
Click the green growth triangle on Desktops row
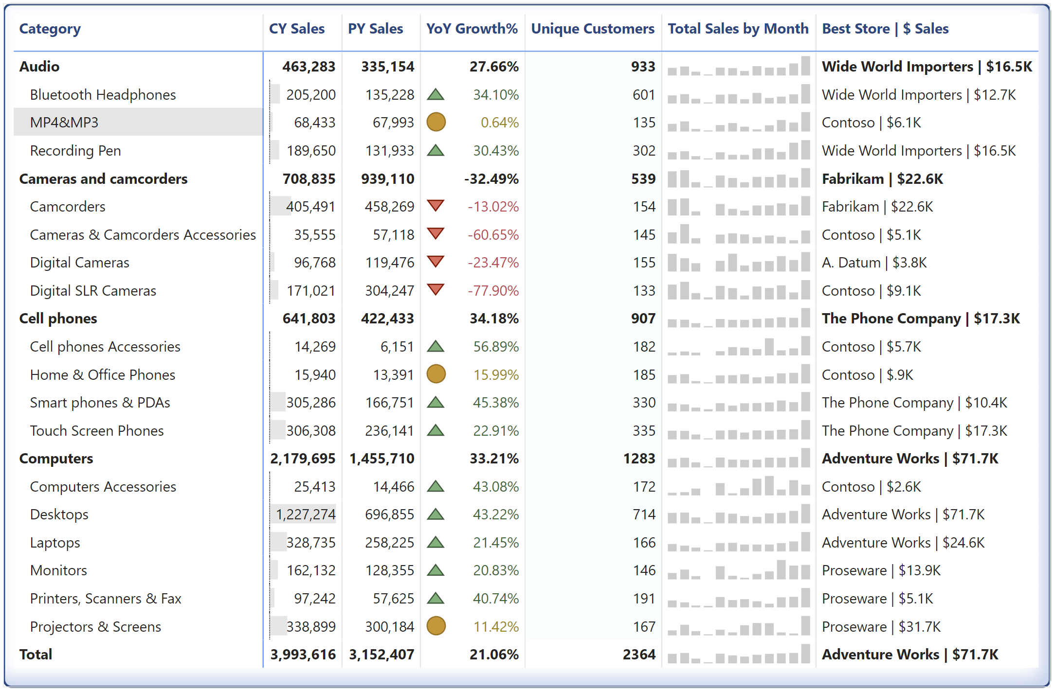436,514
